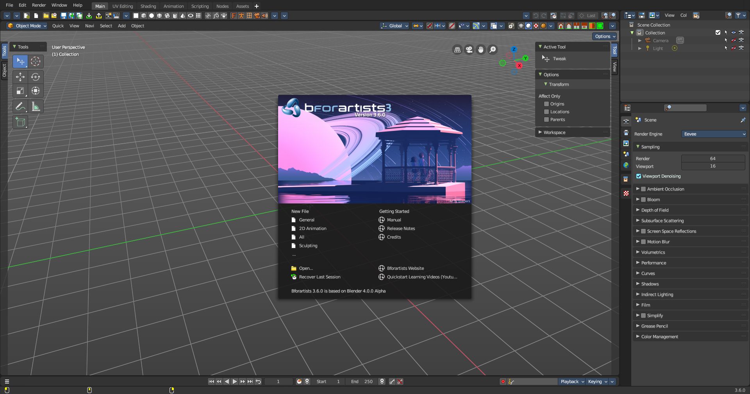The image size is (750, 394).
Task: Choose the Scale tool
Action: [20, 91]
